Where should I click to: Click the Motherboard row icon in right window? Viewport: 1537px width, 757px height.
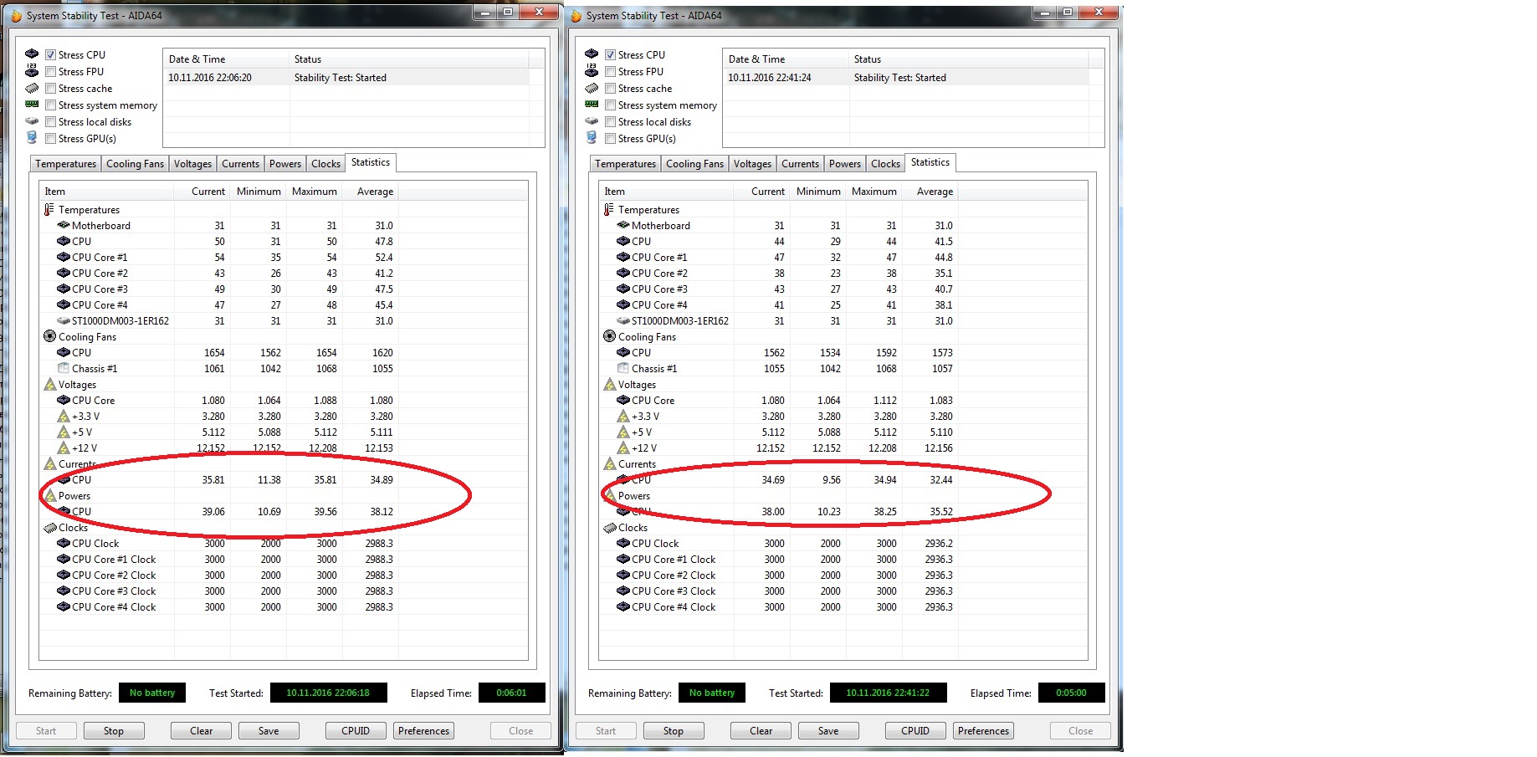pyautogui.click(x=623, y=225)
